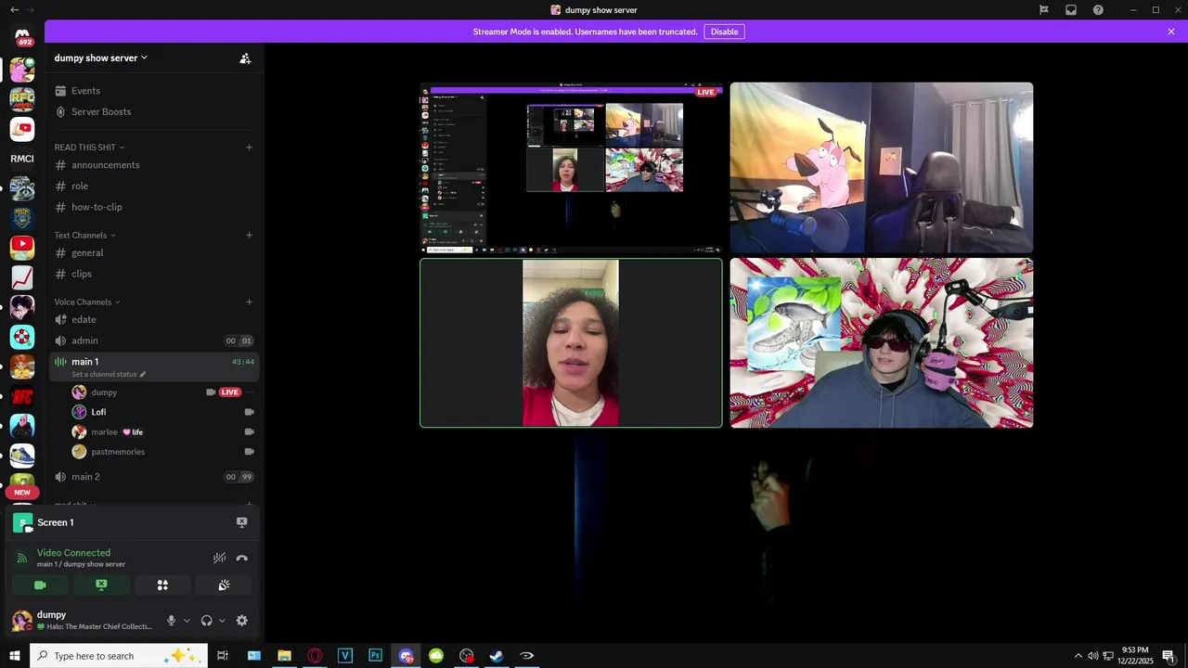
Task: Open the flag icon in title bar
Action: coord(1044,9)
